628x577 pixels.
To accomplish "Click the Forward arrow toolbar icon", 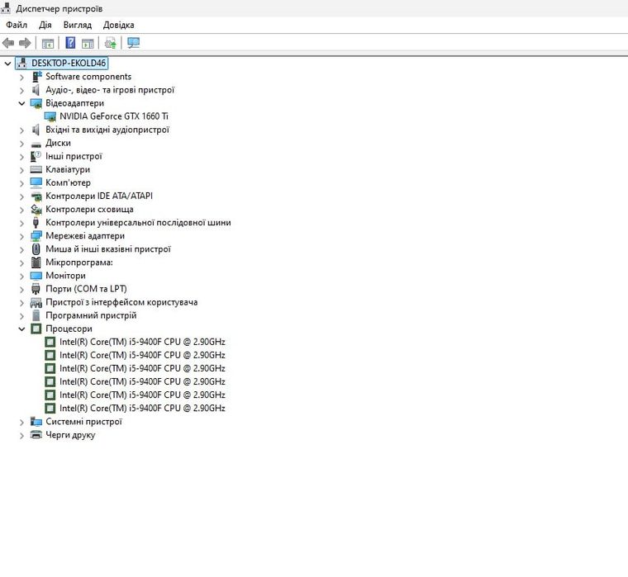I will [x=25, y=43].
